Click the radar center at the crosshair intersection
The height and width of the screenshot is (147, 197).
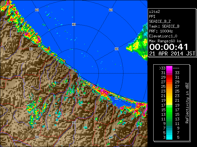[x=74, y=73]
